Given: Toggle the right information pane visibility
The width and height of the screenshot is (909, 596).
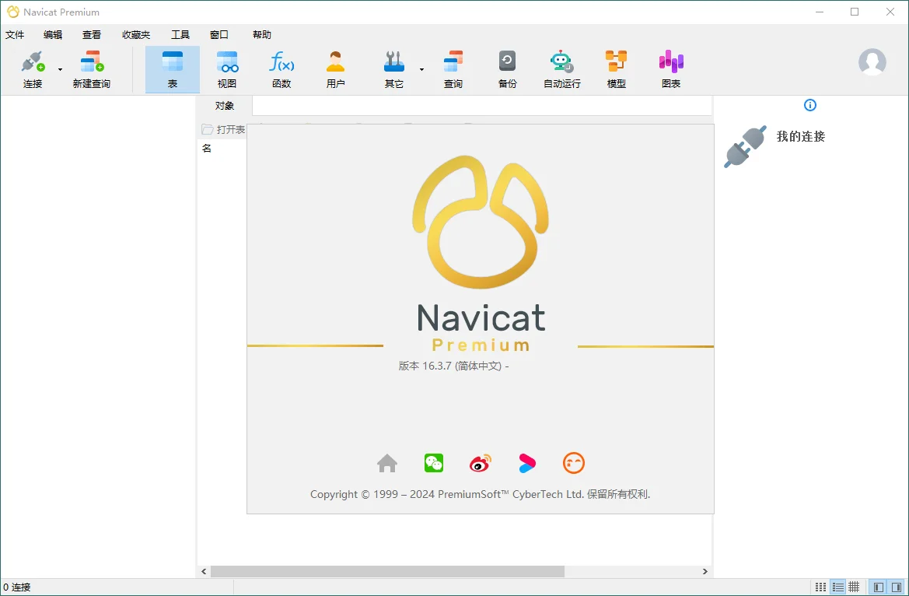Looking at the screenshot, I should [896, 586].
